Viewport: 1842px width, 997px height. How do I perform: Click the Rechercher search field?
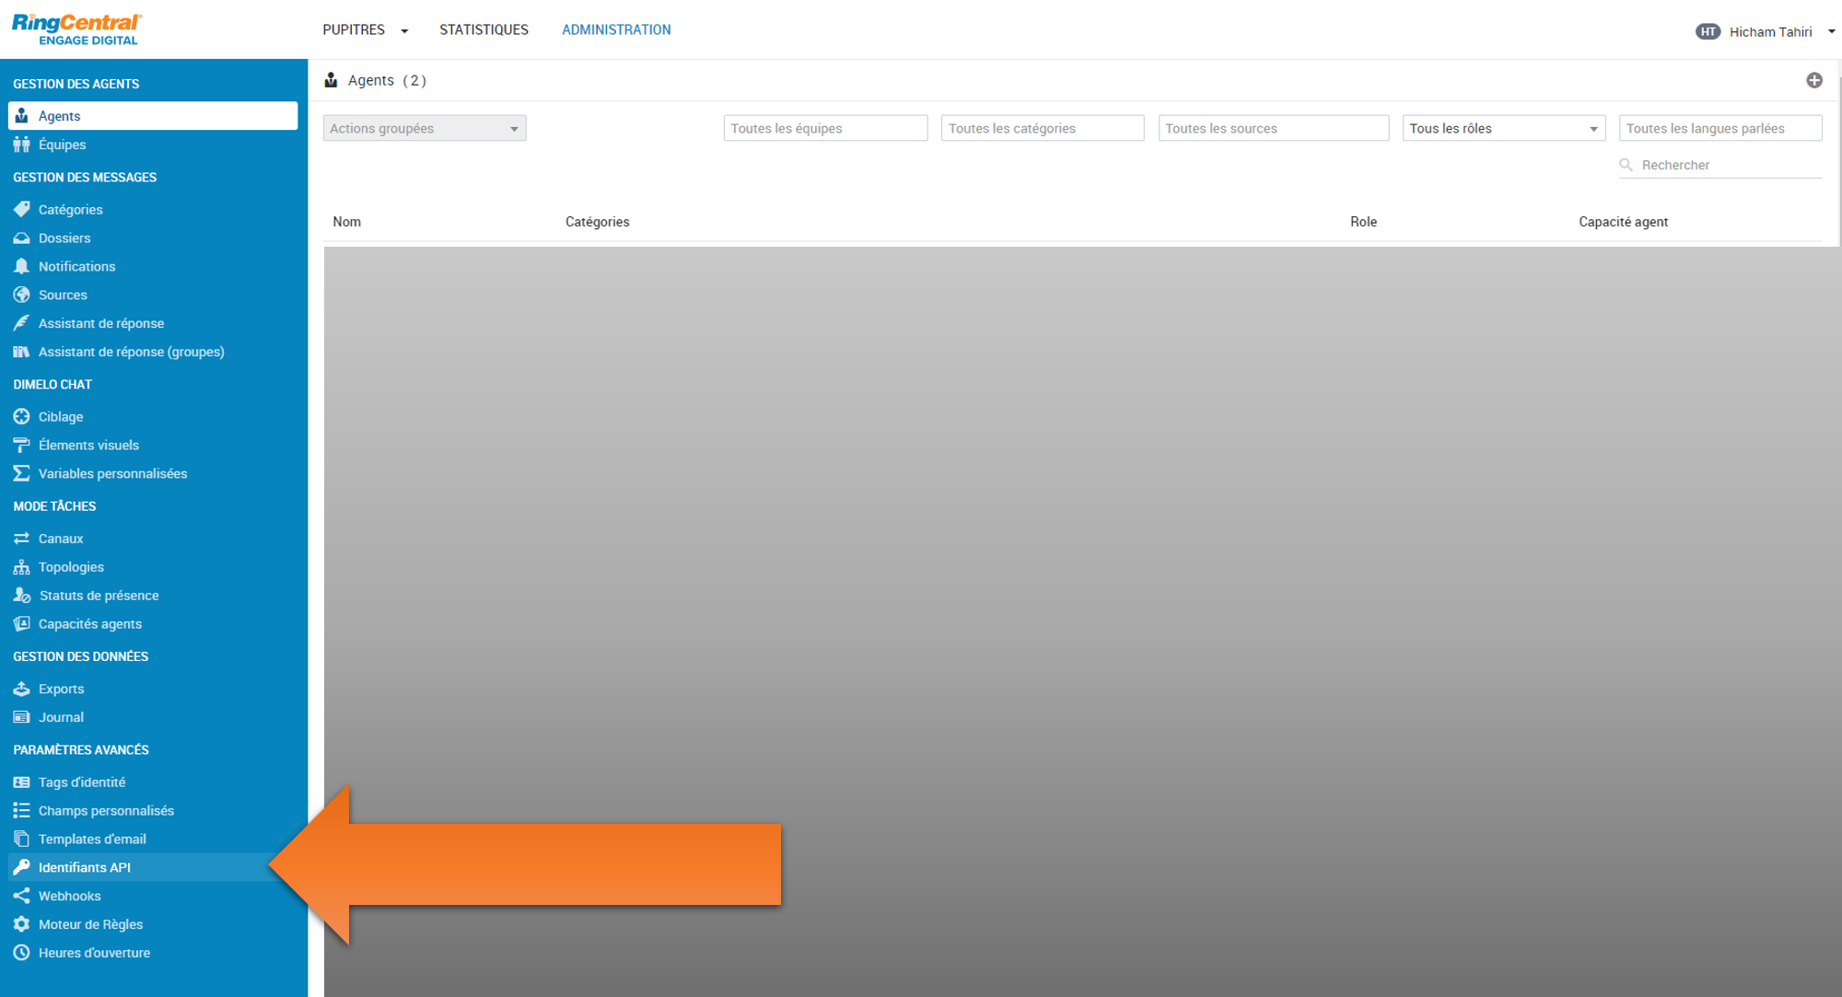pyautogui.click(x=1720, y=165)
